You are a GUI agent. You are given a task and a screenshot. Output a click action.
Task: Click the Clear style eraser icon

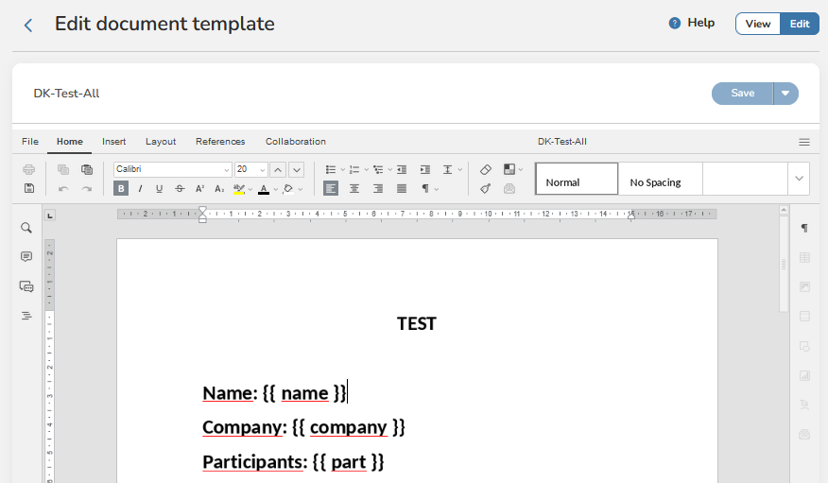click(x=486, y=170)
